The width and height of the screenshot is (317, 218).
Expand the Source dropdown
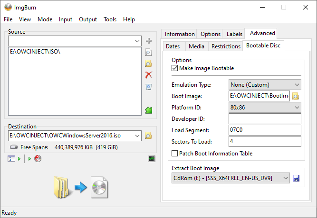coord(137,41)
